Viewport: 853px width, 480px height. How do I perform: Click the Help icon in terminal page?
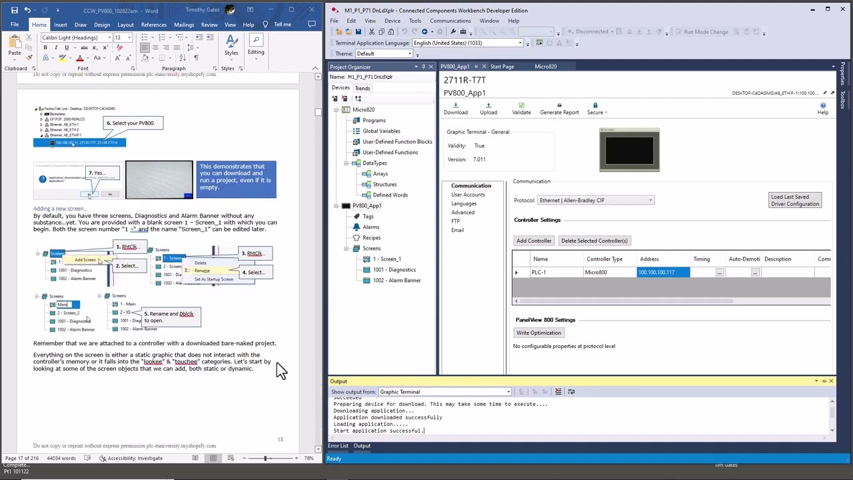pyautogui.click(x=823, y=105)
